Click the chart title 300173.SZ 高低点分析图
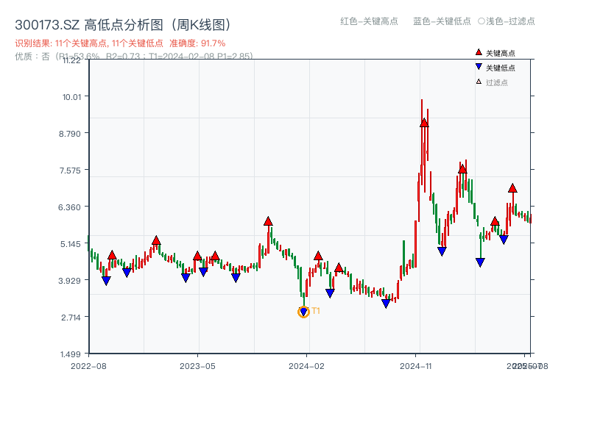The height and width of the screenshot is (441, 589). tap(123, 25)
